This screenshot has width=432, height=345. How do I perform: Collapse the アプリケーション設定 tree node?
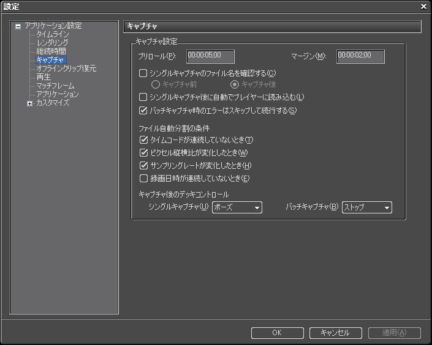point(18,26)
